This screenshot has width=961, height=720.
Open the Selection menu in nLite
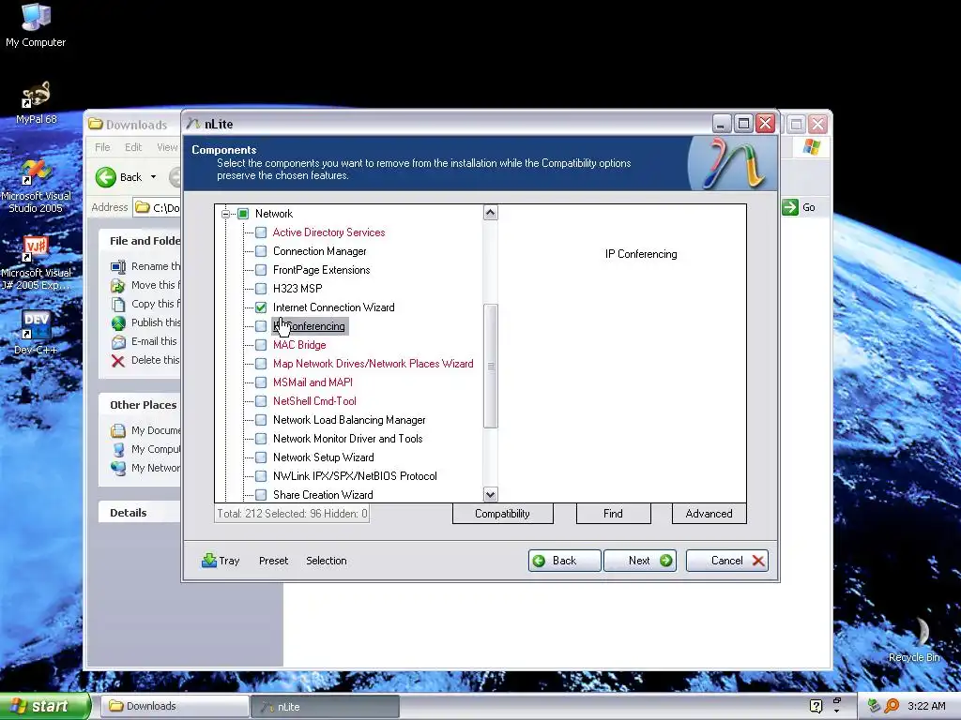point(326,561)
